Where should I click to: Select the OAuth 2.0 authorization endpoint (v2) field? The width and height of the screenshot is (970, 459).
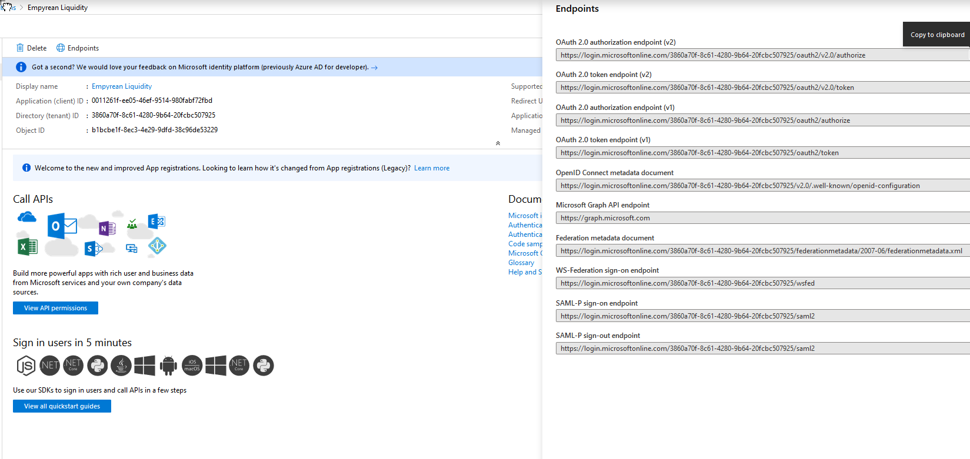tap(762, 55)
